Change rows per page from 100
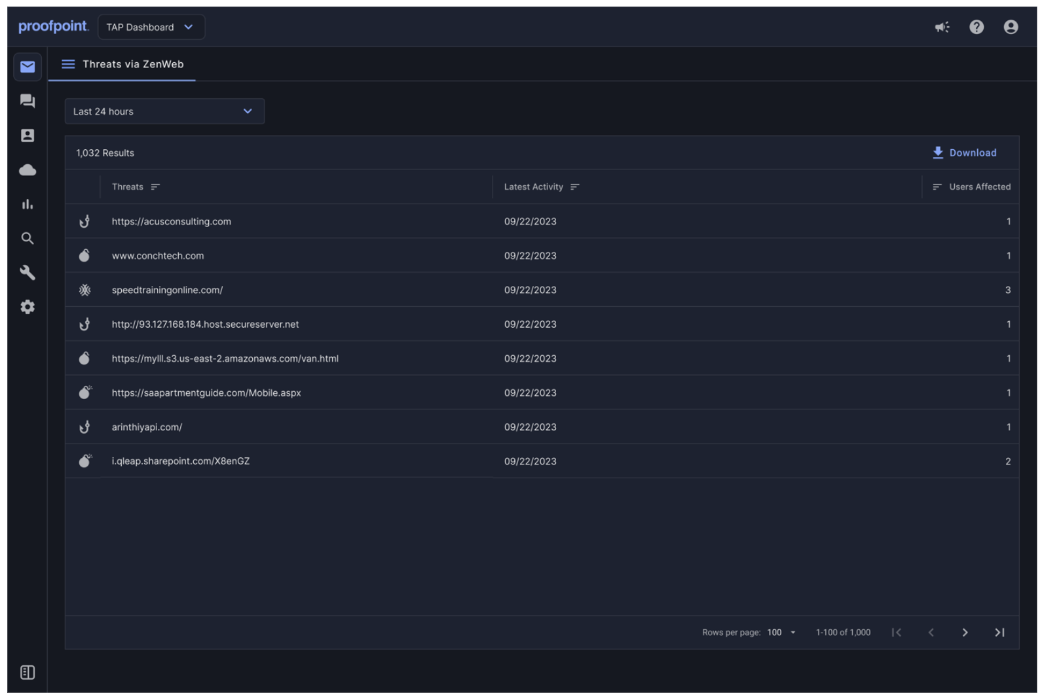 pos(781,632)
